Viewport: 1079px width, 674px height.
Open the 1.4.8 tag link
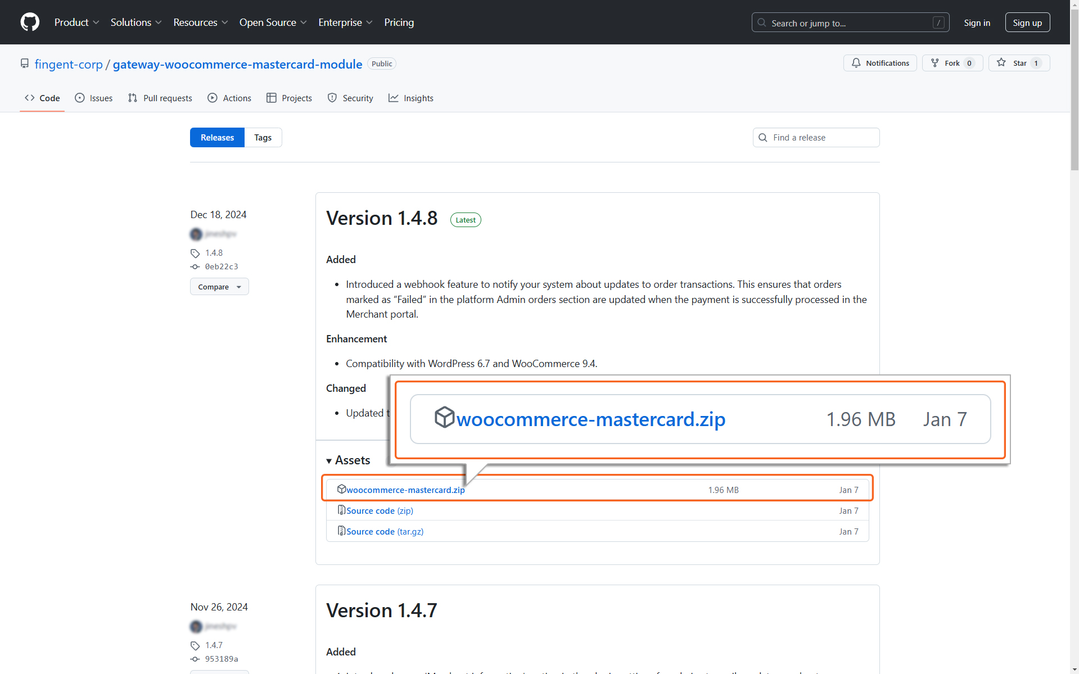[214, 253]
